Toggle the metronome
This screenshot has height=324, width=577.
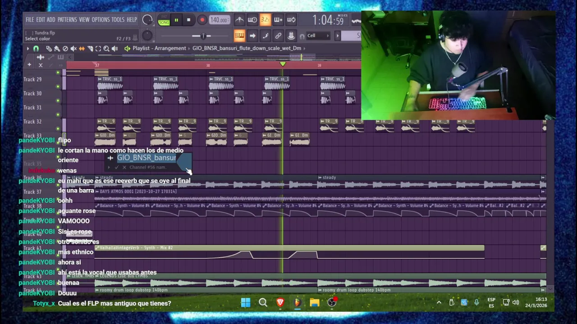[x=239, y=20]
